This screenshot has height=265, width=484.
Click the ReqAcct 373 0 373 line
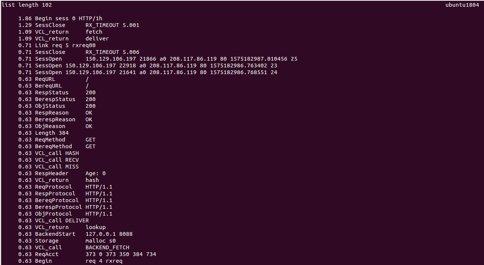[87, 254]
